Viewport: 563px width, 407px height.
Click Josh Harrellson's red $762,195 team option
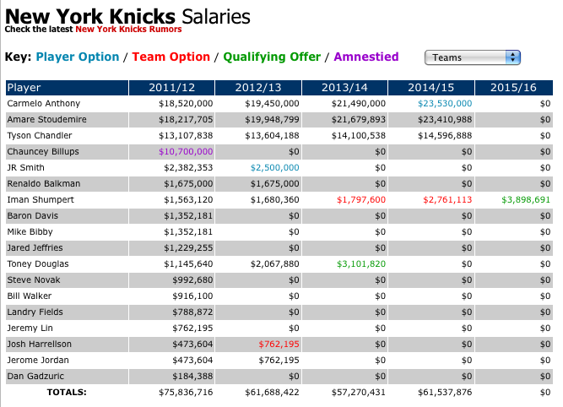[279, 345]
